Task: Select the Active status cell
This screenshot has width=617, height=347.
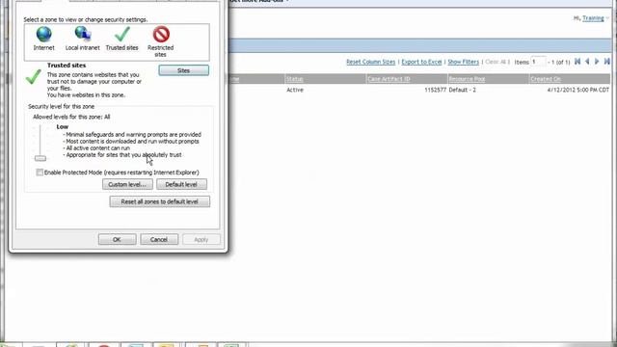Action: [x=295, y=90]
